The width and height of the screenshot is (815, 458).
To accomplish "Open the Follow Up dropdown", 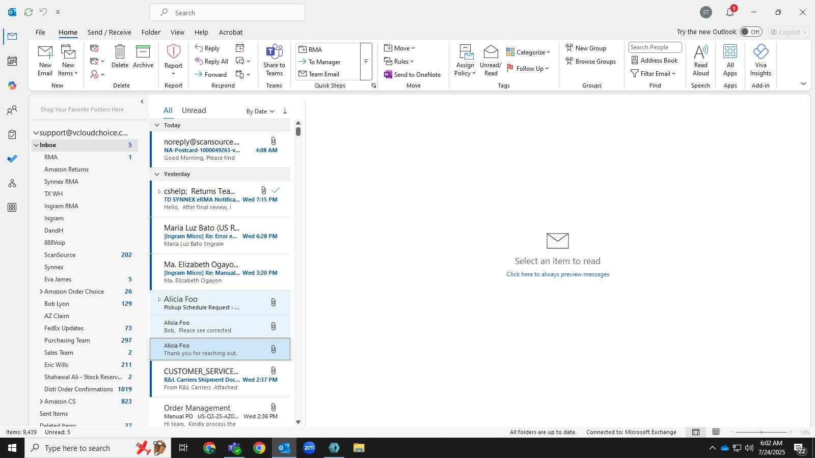I will click(x=528, y=69).
